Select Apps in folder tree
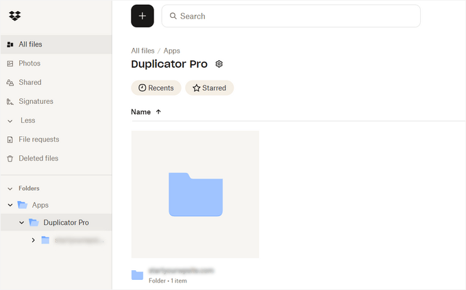This screenshot has width=466, height=290. (40, 205)
